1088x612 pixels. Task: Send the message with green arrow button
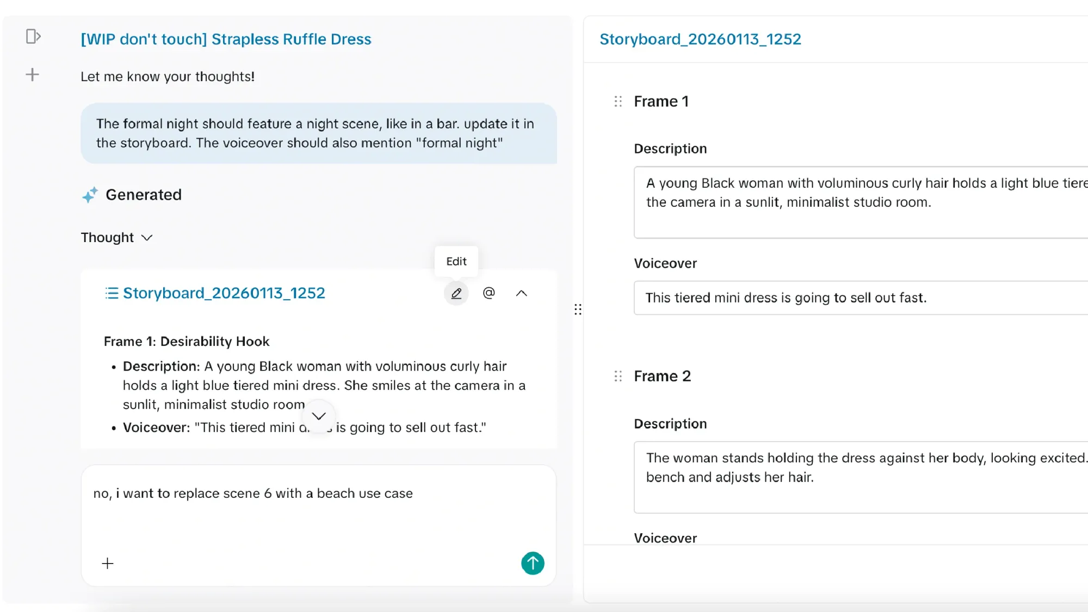[x=533, y=563]
